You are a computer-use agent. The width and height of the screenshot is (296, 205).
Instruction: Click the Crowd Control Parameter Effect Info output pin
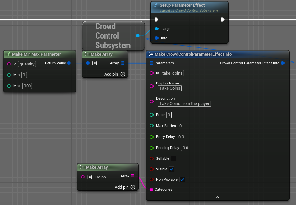[283, 63]
